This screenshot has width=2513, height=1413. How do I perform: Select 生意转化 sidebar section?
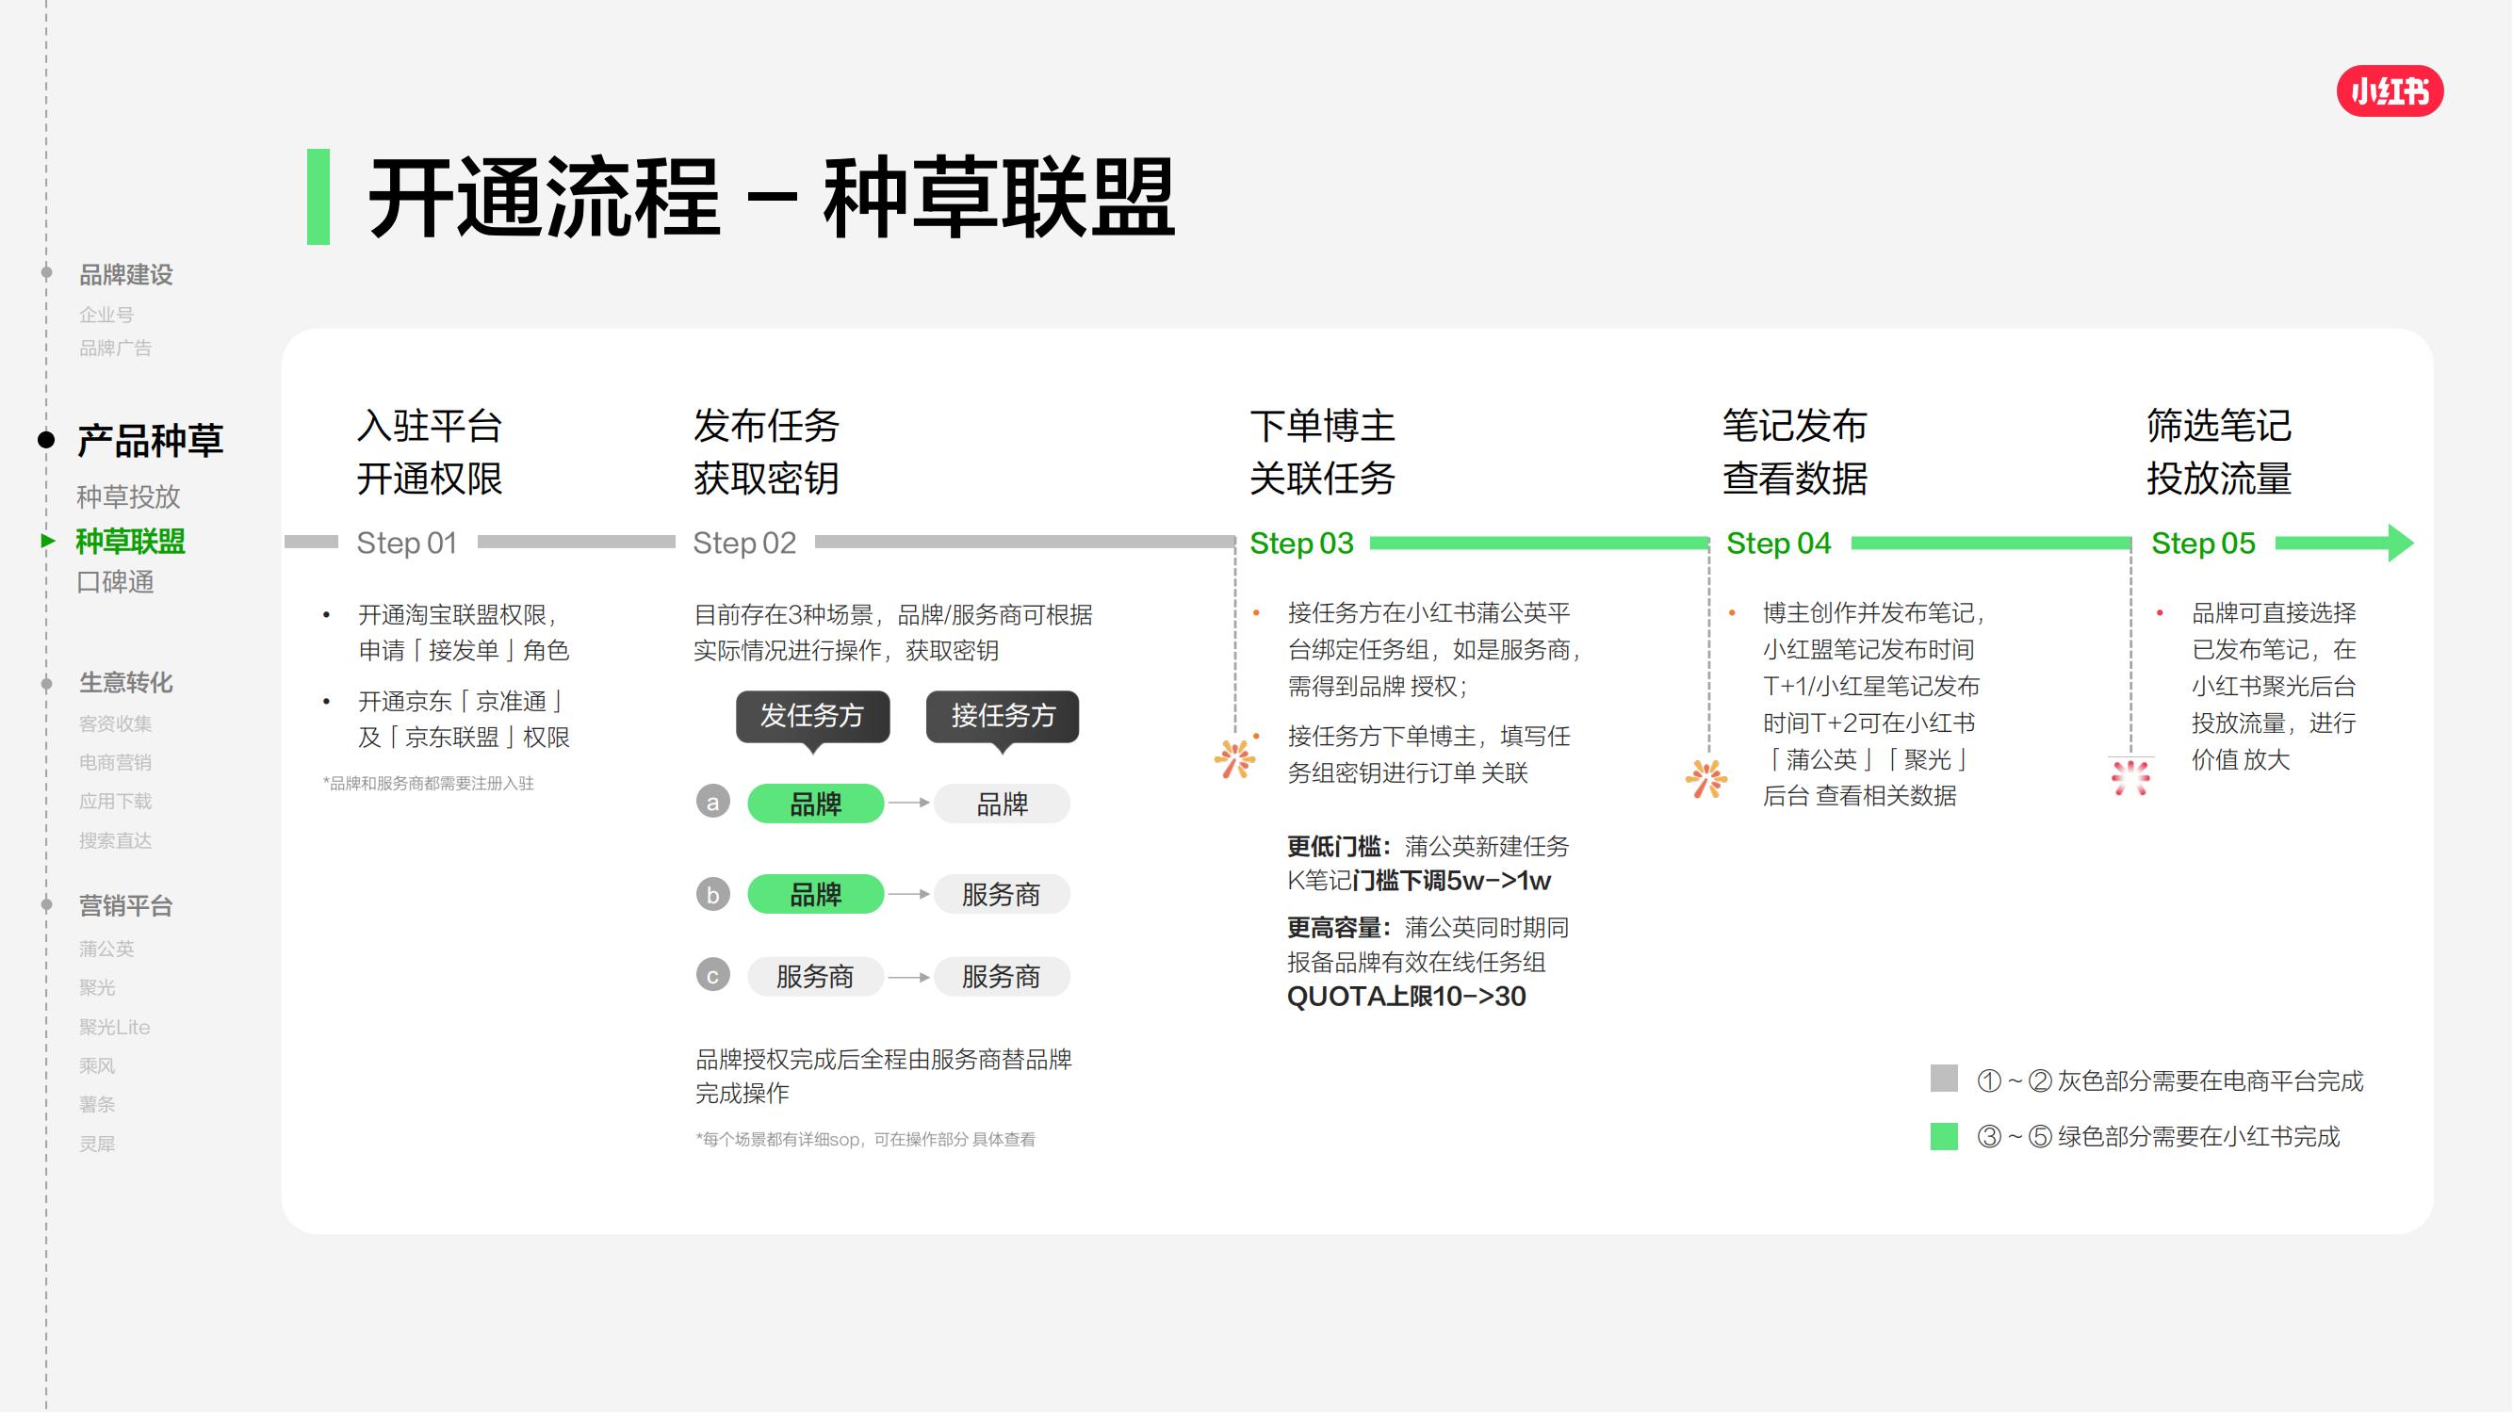point(126,683)
